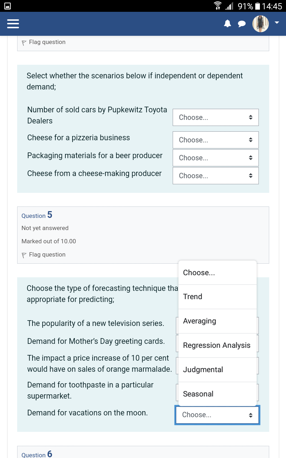
Task: Click the Flag question link at top
Action: (47, 42)
